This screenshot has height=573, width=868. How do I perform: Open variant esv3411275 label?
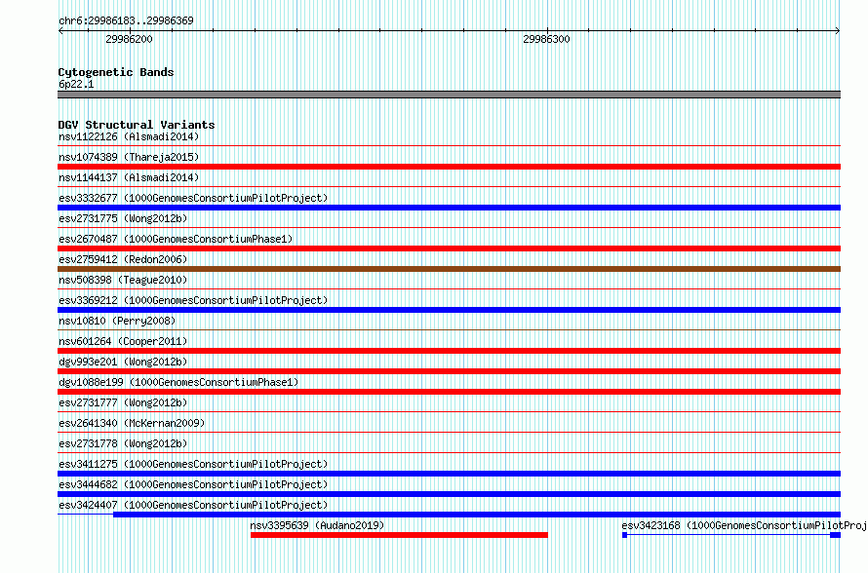click(193, 464)
